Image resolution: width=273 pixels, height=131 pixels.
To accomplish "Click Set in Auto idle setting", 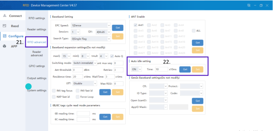I will [198, 69].
